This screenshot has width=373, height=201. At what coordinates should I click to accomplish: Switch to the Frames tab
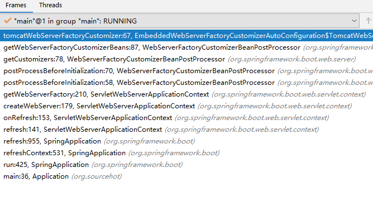16,5
